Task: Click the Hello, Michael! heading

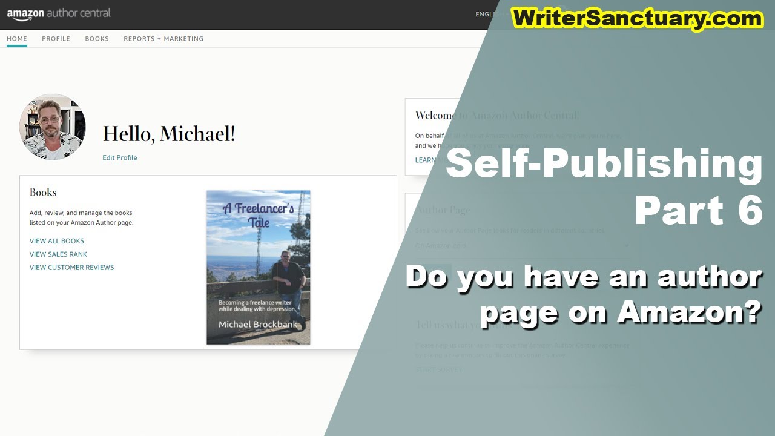Action: [x=169, y=134]
